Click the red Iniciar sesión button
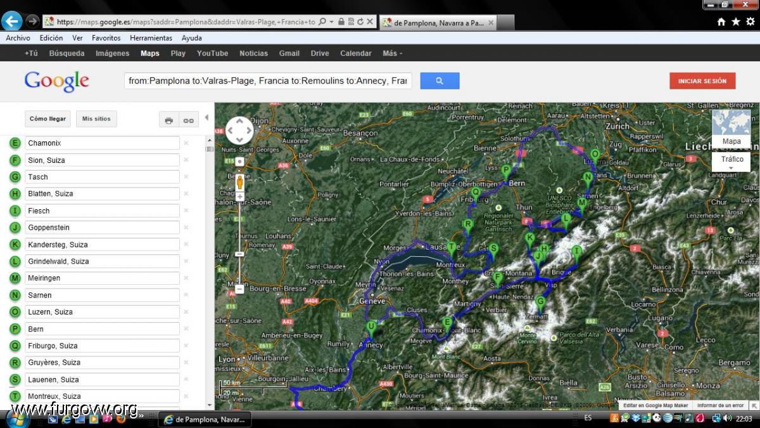Screen dimensions: 760x428 tap(702, 81)
